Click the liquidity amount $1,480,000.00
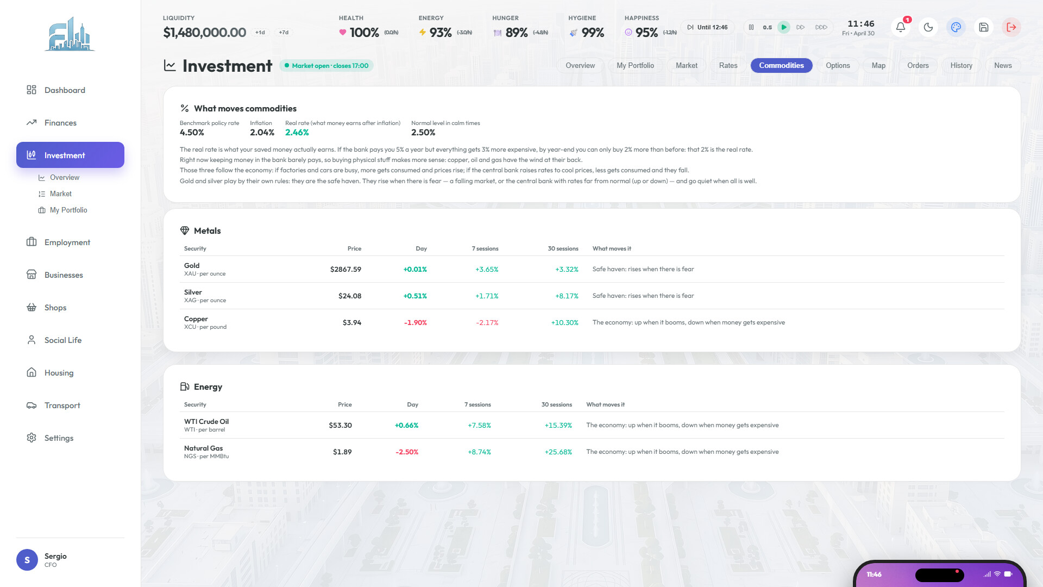The width and height of the screenshot is (1043, 587). [x=205, y=33]
